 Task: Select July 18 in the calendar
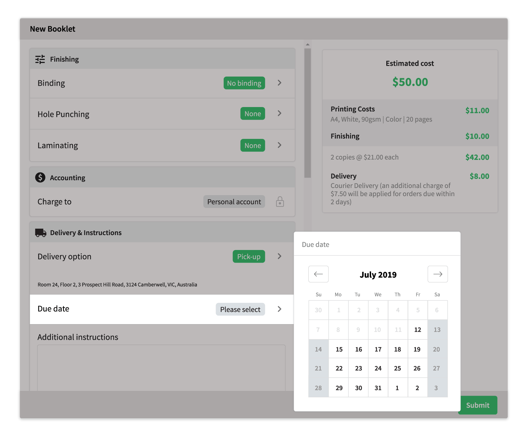(398, 349)
